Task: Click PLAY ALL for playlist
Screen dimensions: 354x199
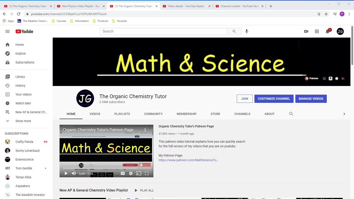Action: [x=144, y=190]
